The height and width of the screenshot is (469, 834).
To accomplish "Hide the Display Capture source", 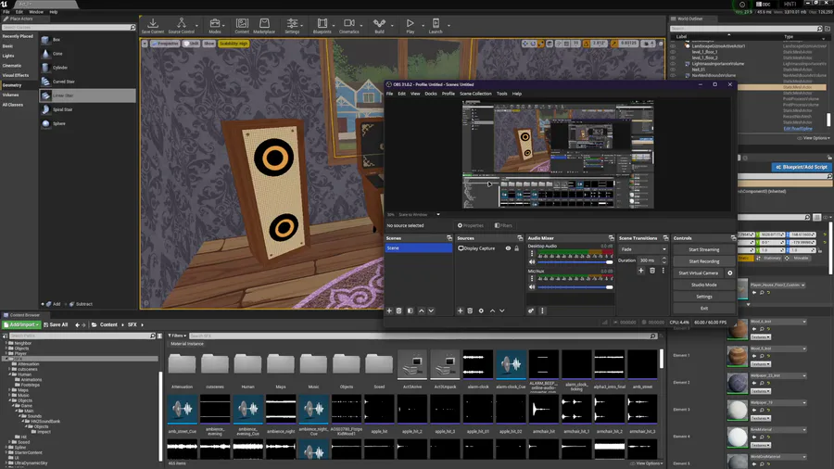I will [508, 248].
